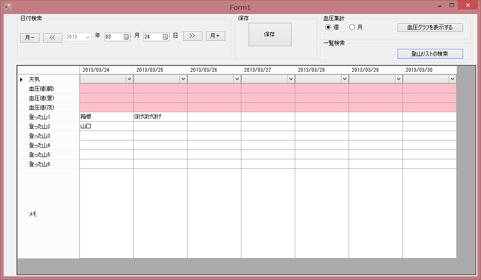Click the >> next week button
This screenshot has height=280, width=481.
[x=192, y=36]
